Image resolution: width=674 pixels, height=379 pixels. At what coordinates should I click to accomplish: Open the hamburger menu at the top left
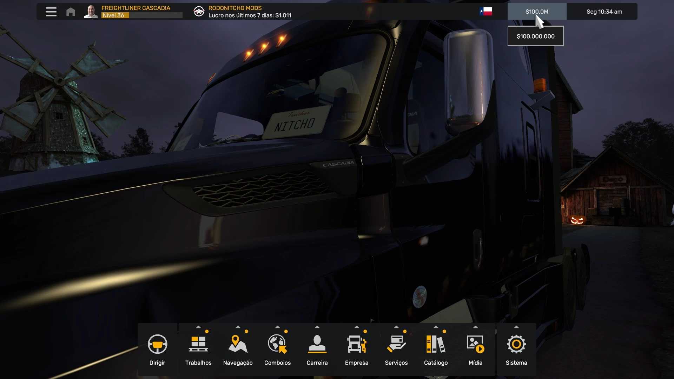[x=51, y=12]
